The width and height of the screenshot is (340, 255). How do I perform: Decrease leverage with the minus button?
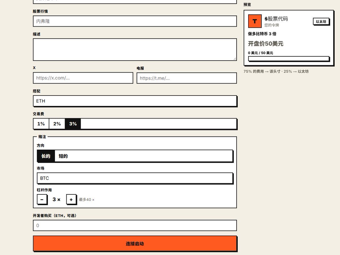click(42, 199)
